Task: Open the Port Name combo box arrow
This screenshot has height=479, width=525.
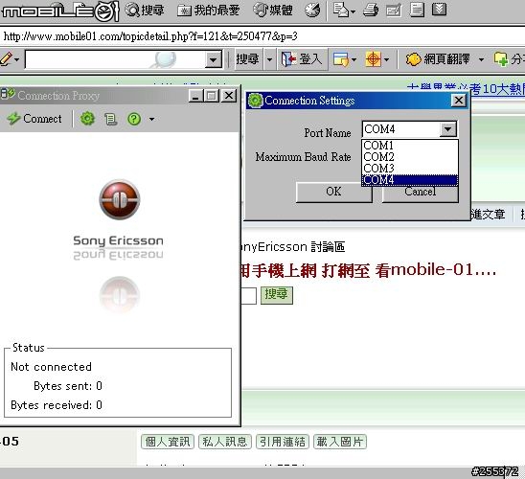Action: (447, 129)
